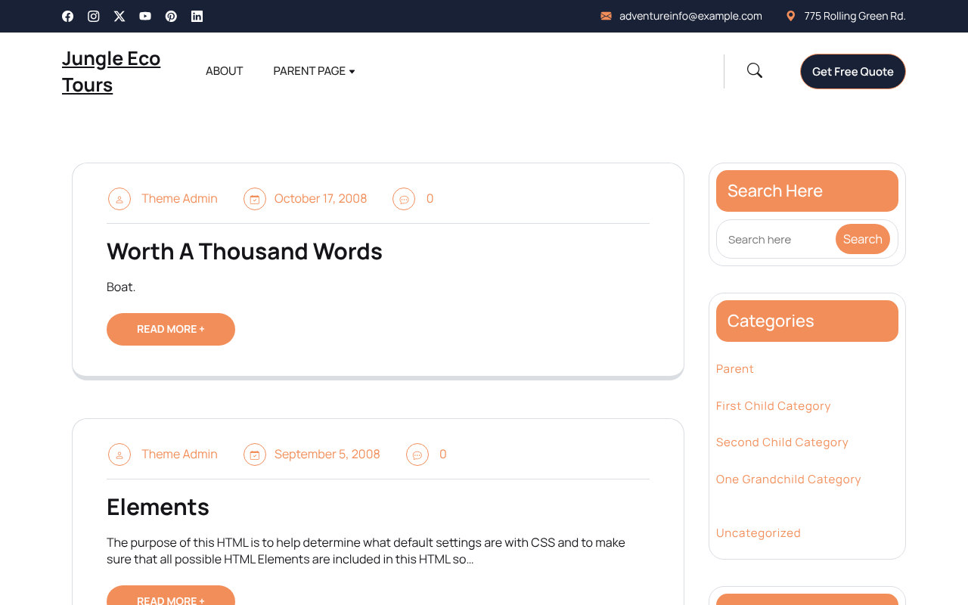The image size is (968, 605).
Task: Click the Categories widget heading
Action: [x=807, y=321]
